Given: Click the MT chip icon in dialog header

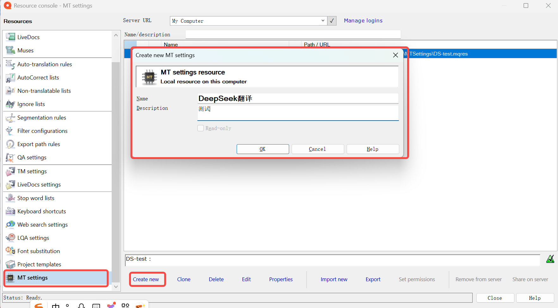Looking at the screenshot, I should (x=149, y=77).
